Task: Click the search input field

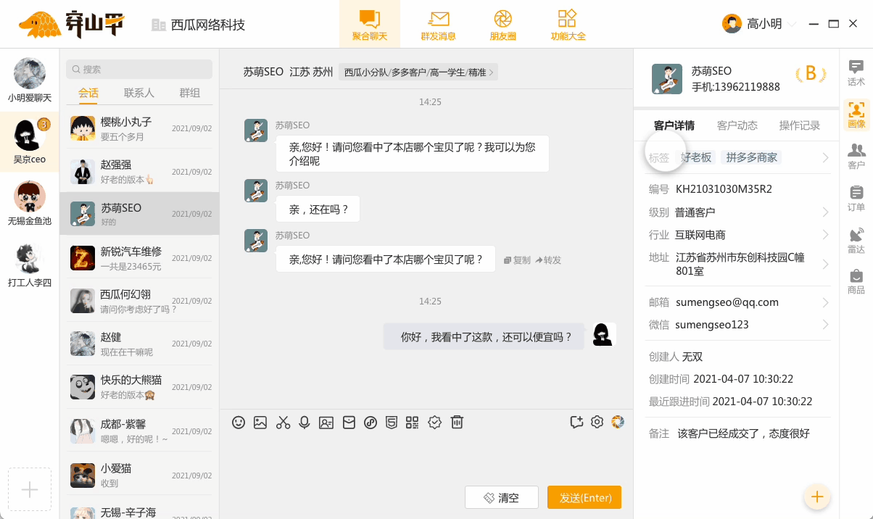Action: pyautogui.click(x=138, y=68)
